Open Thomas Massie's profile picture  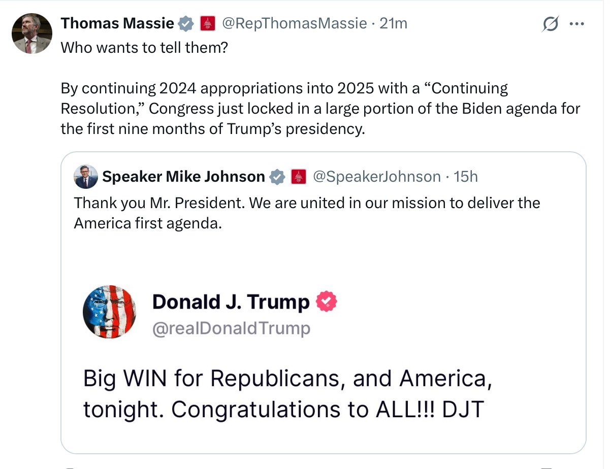pos(32,33)
